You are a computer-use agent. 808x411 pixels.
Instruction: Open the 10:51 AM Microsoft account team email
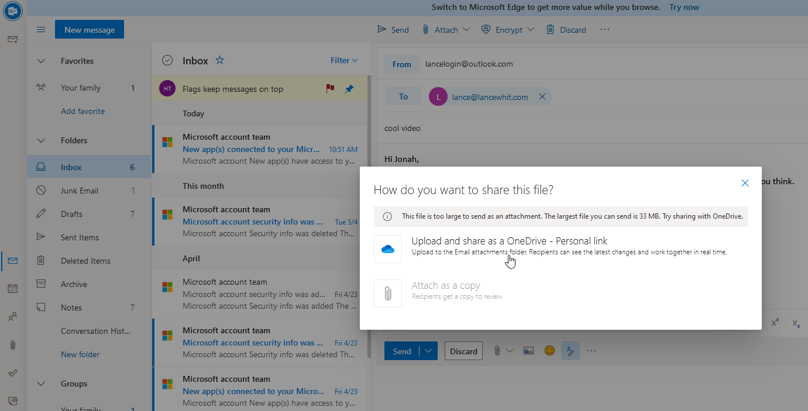[260, 149]
